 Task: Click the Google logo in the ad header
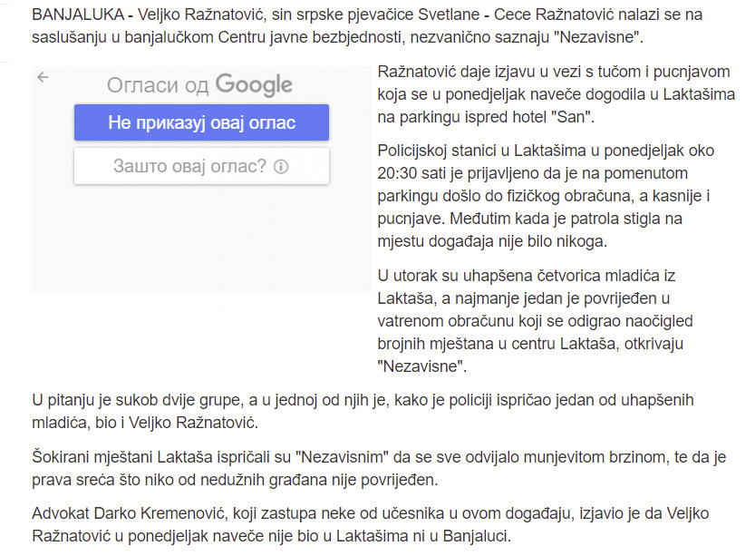coord(254,85)
